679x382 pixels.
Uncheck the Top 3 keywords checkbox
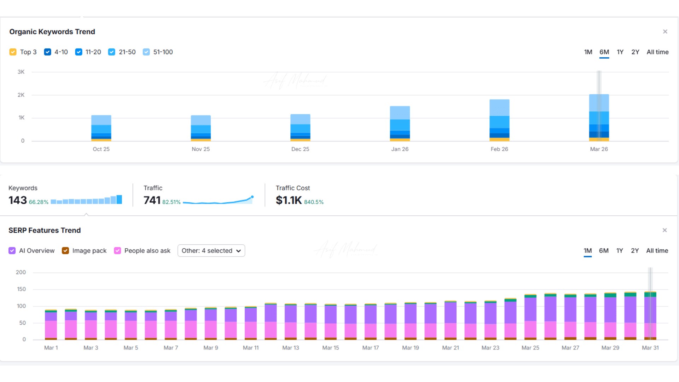point(13,52)
